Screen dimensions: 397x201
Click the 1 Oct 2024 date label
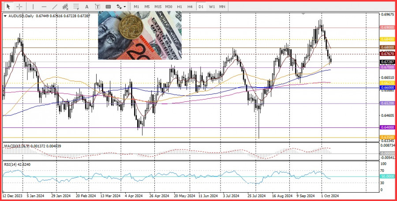pos(330,196)
